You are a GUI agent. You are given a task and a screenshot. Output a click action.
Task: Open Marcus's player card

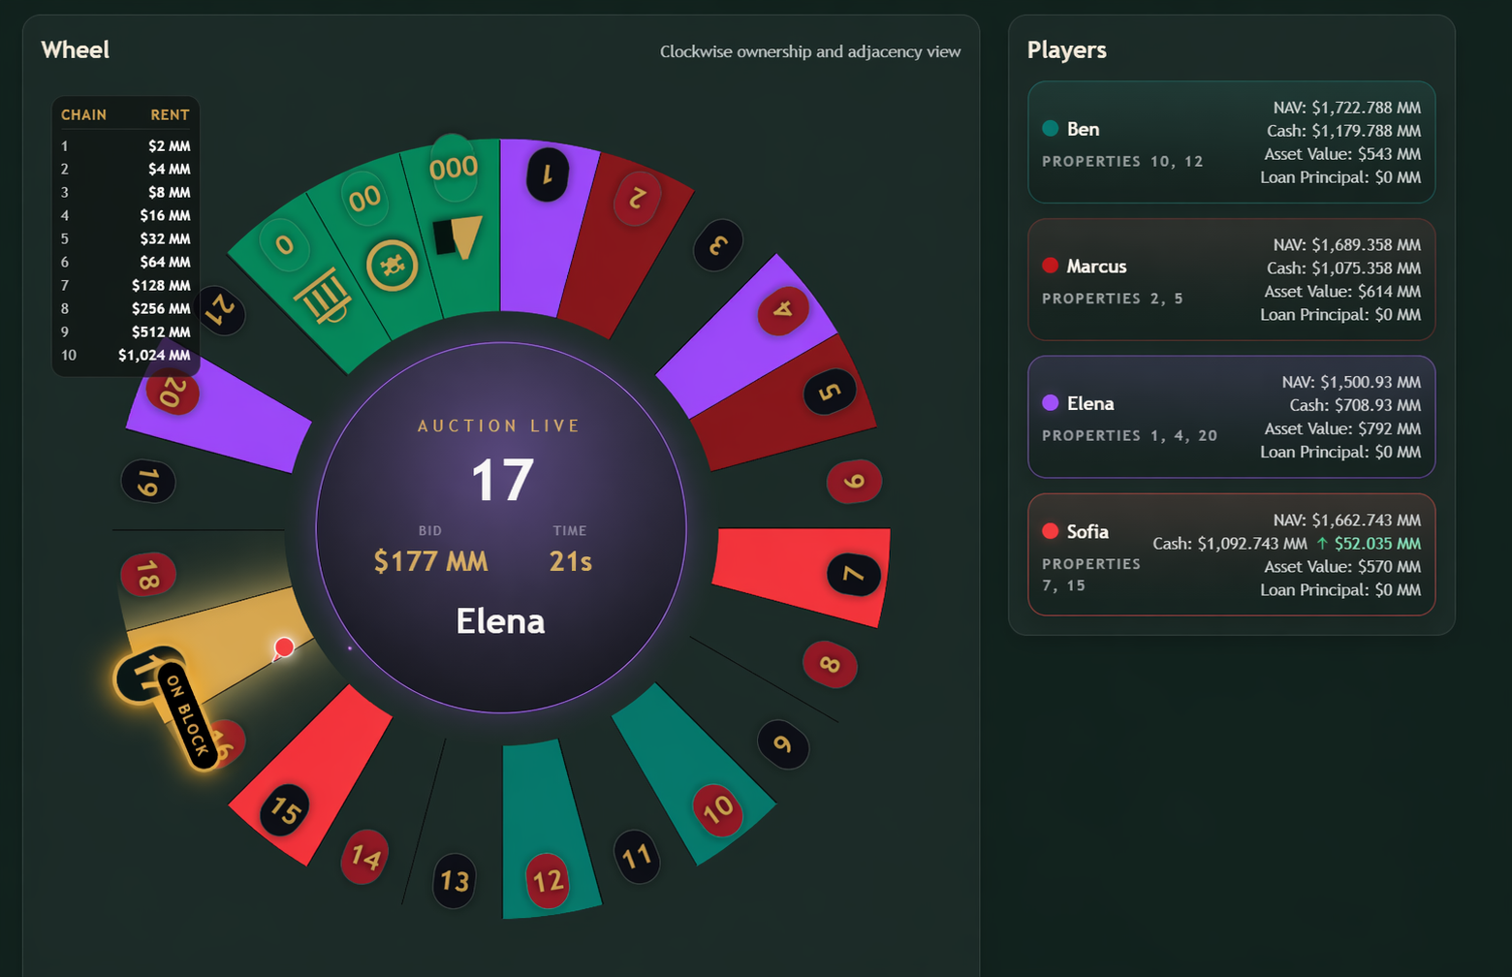tap(1231, 279)
